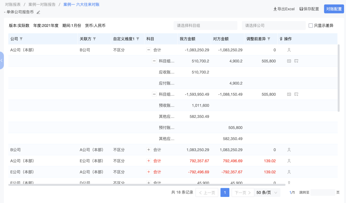
Task: Open the filter on the 公司 column
Action: click(x=21, y=38)
